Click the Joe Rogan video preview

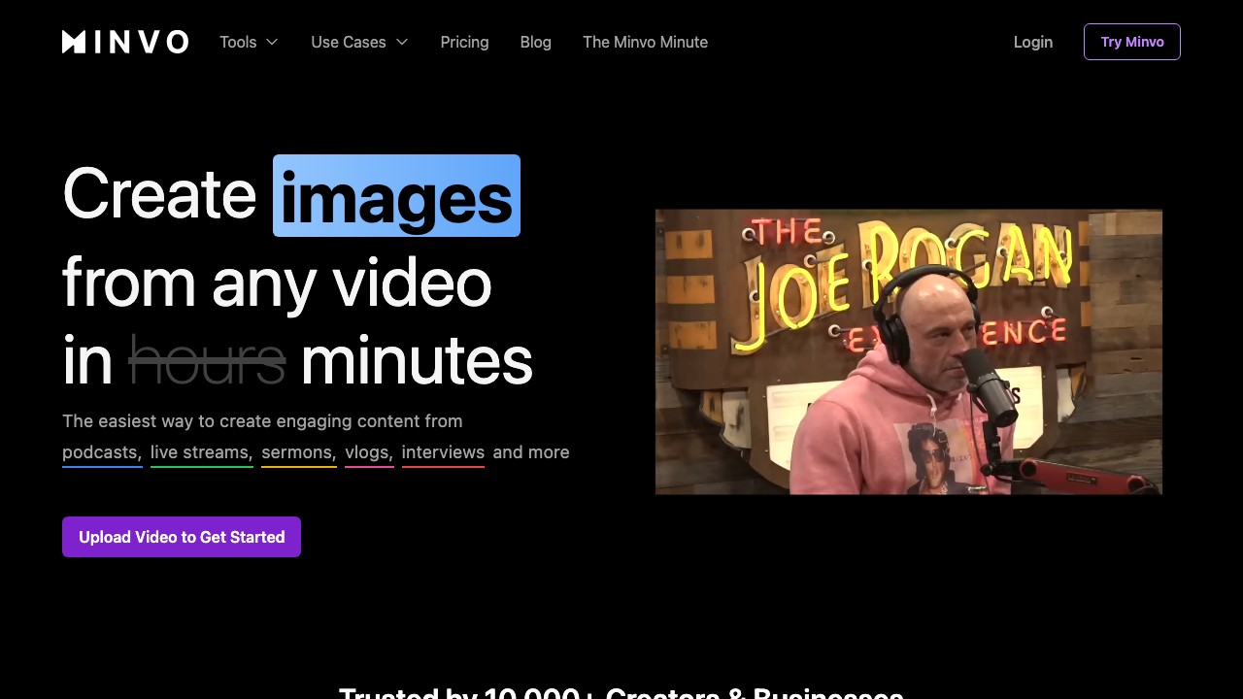pos(908,351)
